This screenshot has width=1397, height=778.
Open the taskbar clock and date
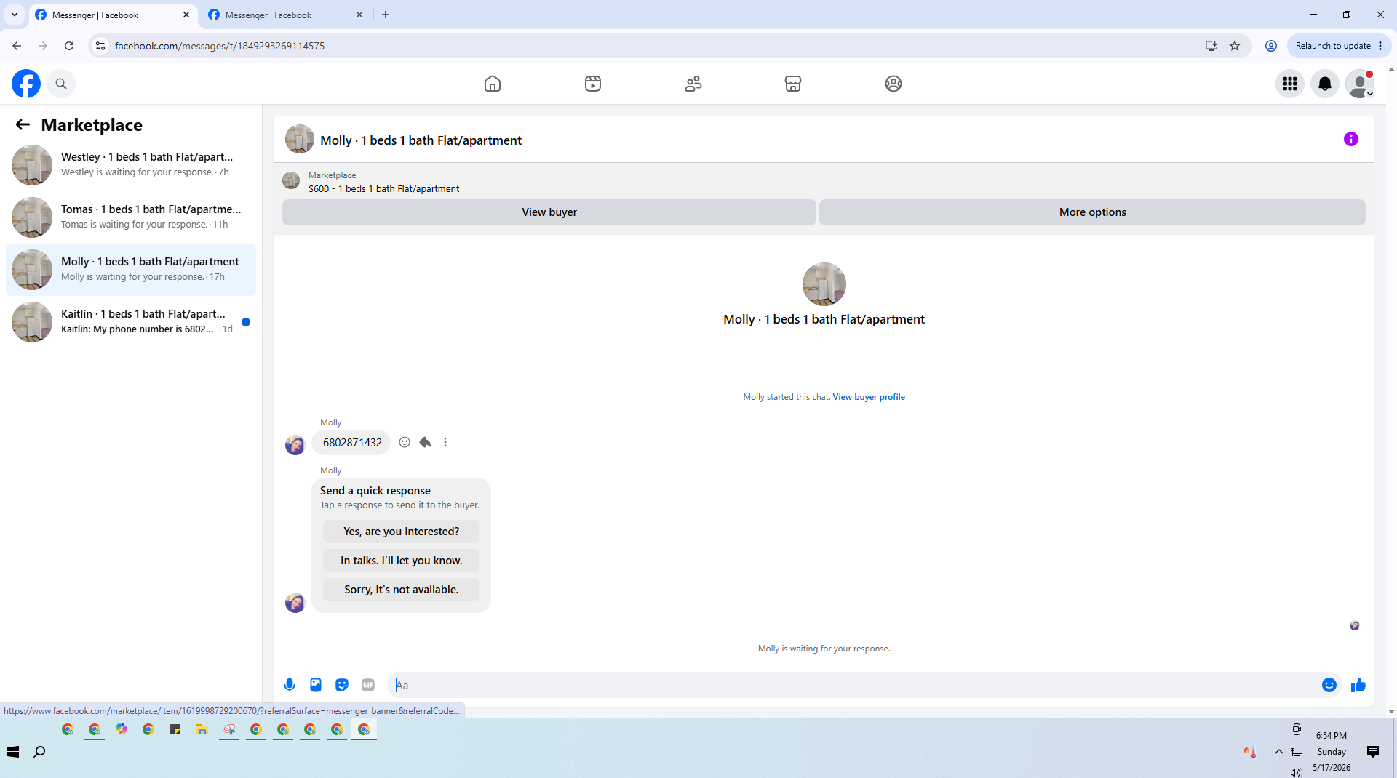1332,752
